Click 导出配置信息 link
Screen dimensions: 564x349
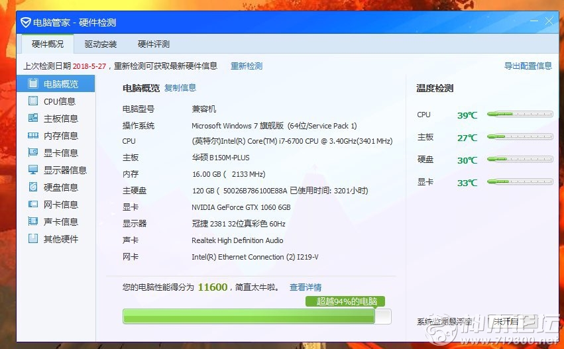(x=528, y=66)
